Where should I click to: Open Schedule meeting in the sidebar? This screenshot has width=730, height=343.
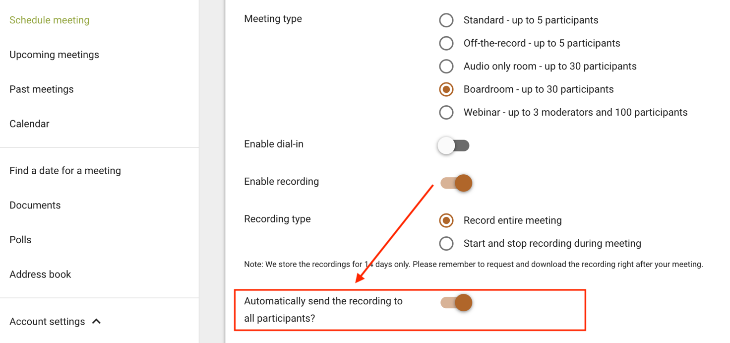point(50,20)
